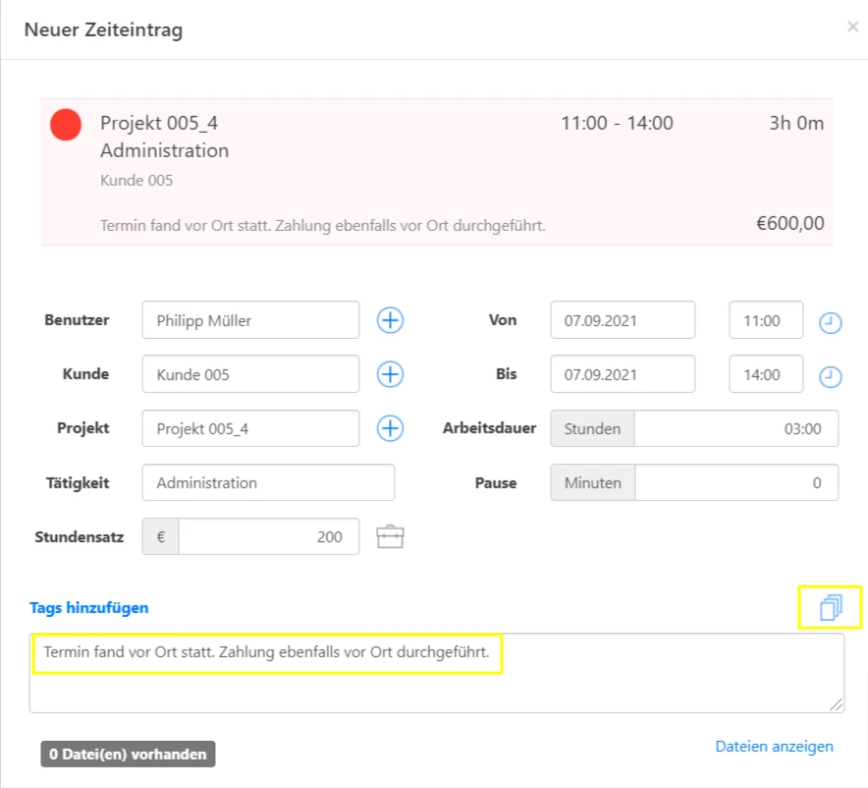Click the red status circle of the entry
This screenshot has height=788, width=868.
[x=65, y=124]
